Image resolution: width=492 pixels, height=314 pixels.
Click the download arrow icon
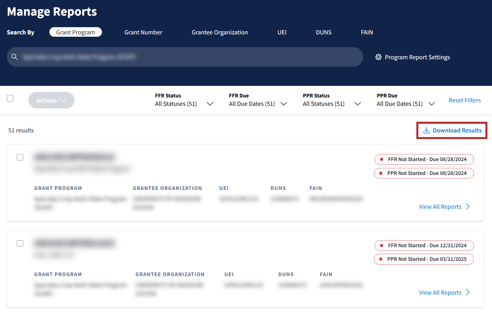click(426, 130)
